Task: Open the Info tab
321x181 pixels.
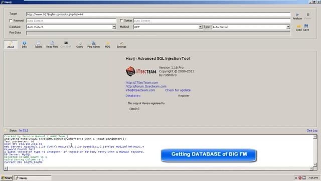Action: pyautogui.click(x=24, y=45)
